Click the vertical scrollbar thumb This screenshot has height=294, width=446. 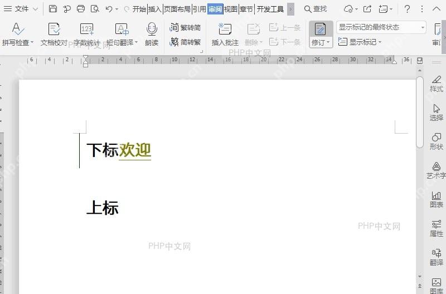(420, 111)
